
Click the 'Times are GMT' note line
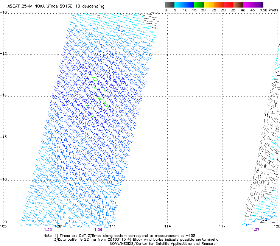click(x=119, y=236)
